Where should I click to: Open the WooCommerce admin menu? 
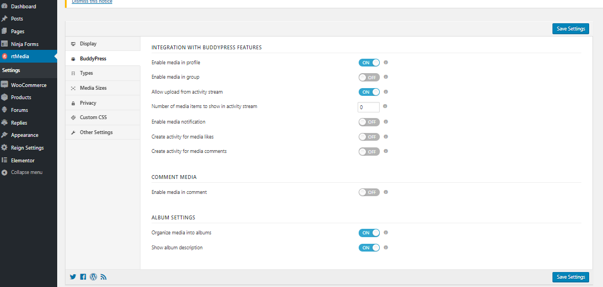tap(28, 85)
